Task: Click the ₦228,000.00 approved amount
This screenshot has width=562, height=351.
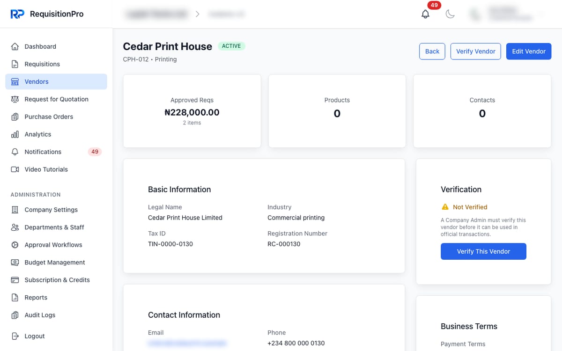Action: tap(192, 112)
